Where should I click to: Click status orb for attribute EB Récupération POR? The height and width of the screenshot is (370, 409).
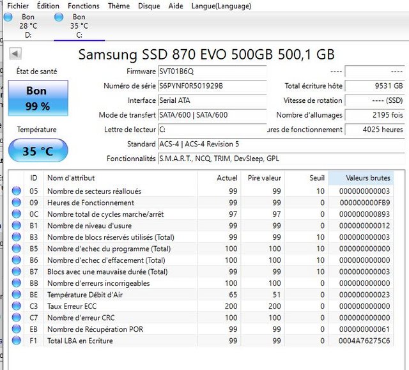click(16, 329)
